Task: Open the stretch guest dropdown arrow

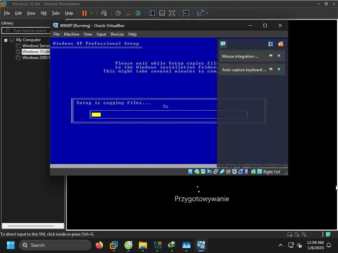Action: tap(207, 13)
